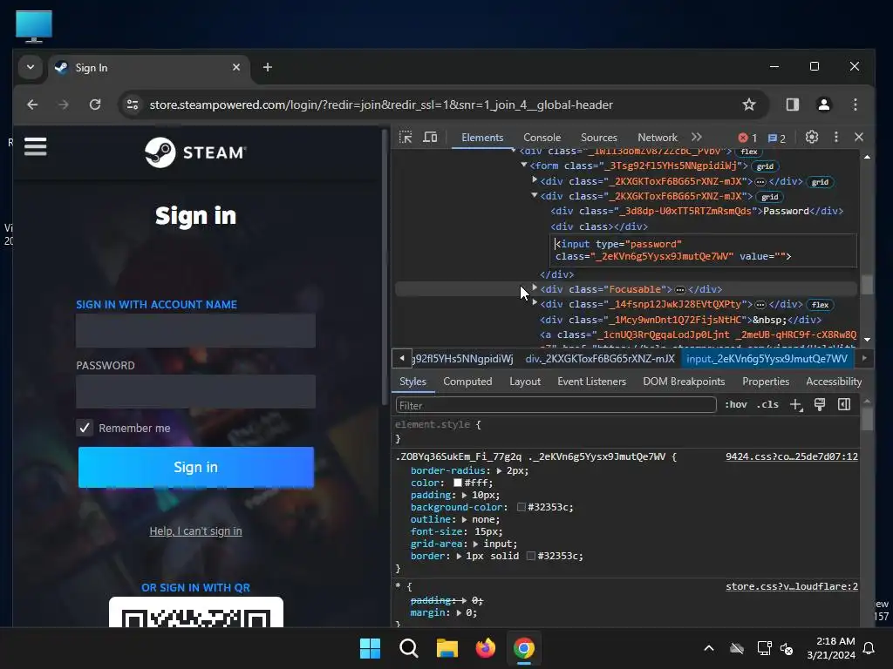Screen dimensions: 893x669
Task: Toggle Chrome side panel icon
Action: pos(792,105)
